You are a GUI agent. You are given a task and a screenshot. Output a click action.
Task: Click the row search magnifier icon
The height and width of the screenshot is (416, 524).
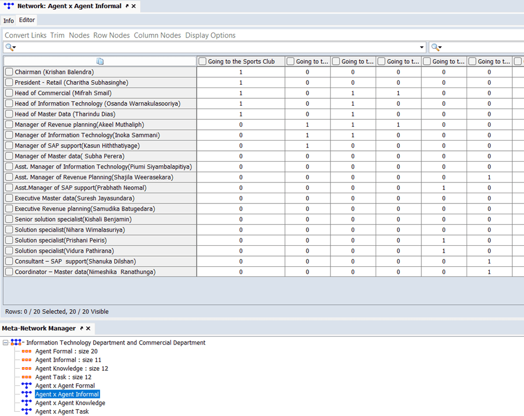coord(9,47)
